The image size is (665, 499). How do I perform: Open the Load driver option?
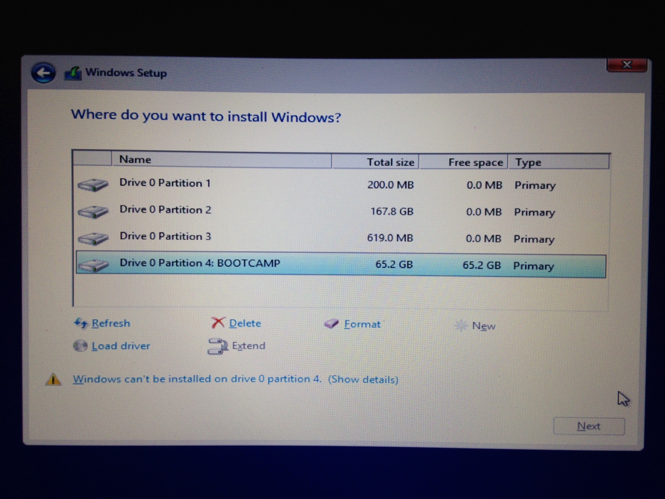click(x=121, y=346)
